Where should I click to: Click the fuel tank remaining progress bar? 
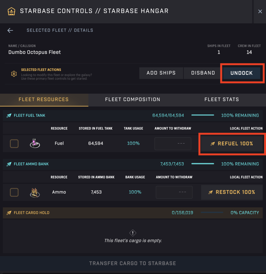coord(203,115)
